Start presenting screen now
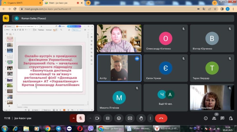This screenshot has height=132, width=237. 130,118
